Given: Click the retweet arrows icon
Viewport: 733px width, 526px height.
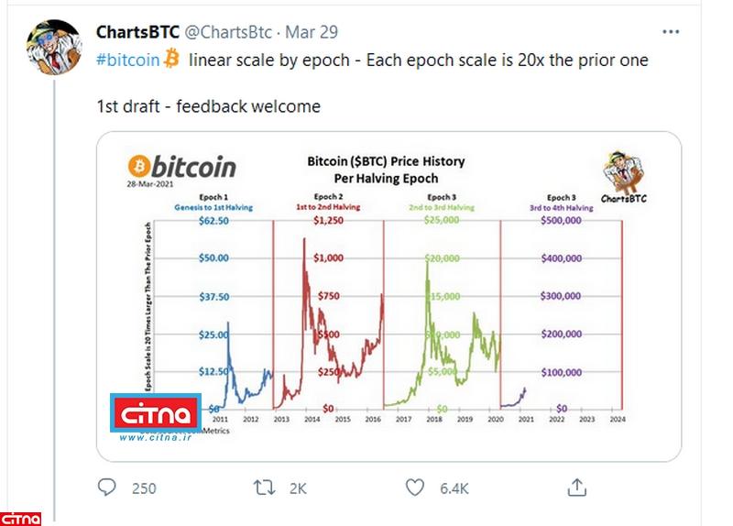Looking at the screenshot, I should coord(265,488).
